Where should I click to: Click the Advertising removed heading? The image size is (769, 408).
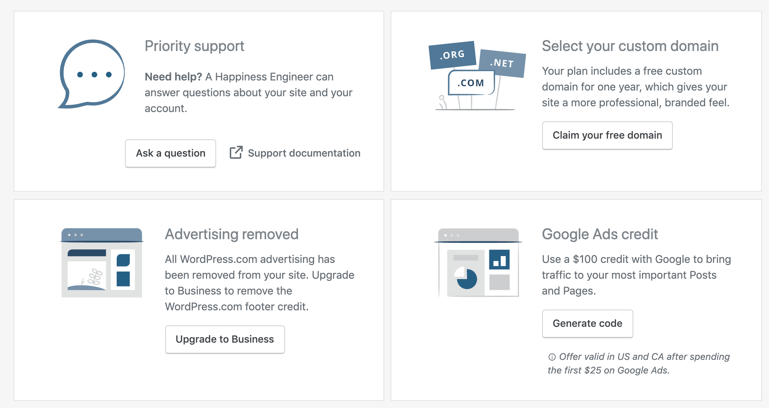click(x=232, y=234)
